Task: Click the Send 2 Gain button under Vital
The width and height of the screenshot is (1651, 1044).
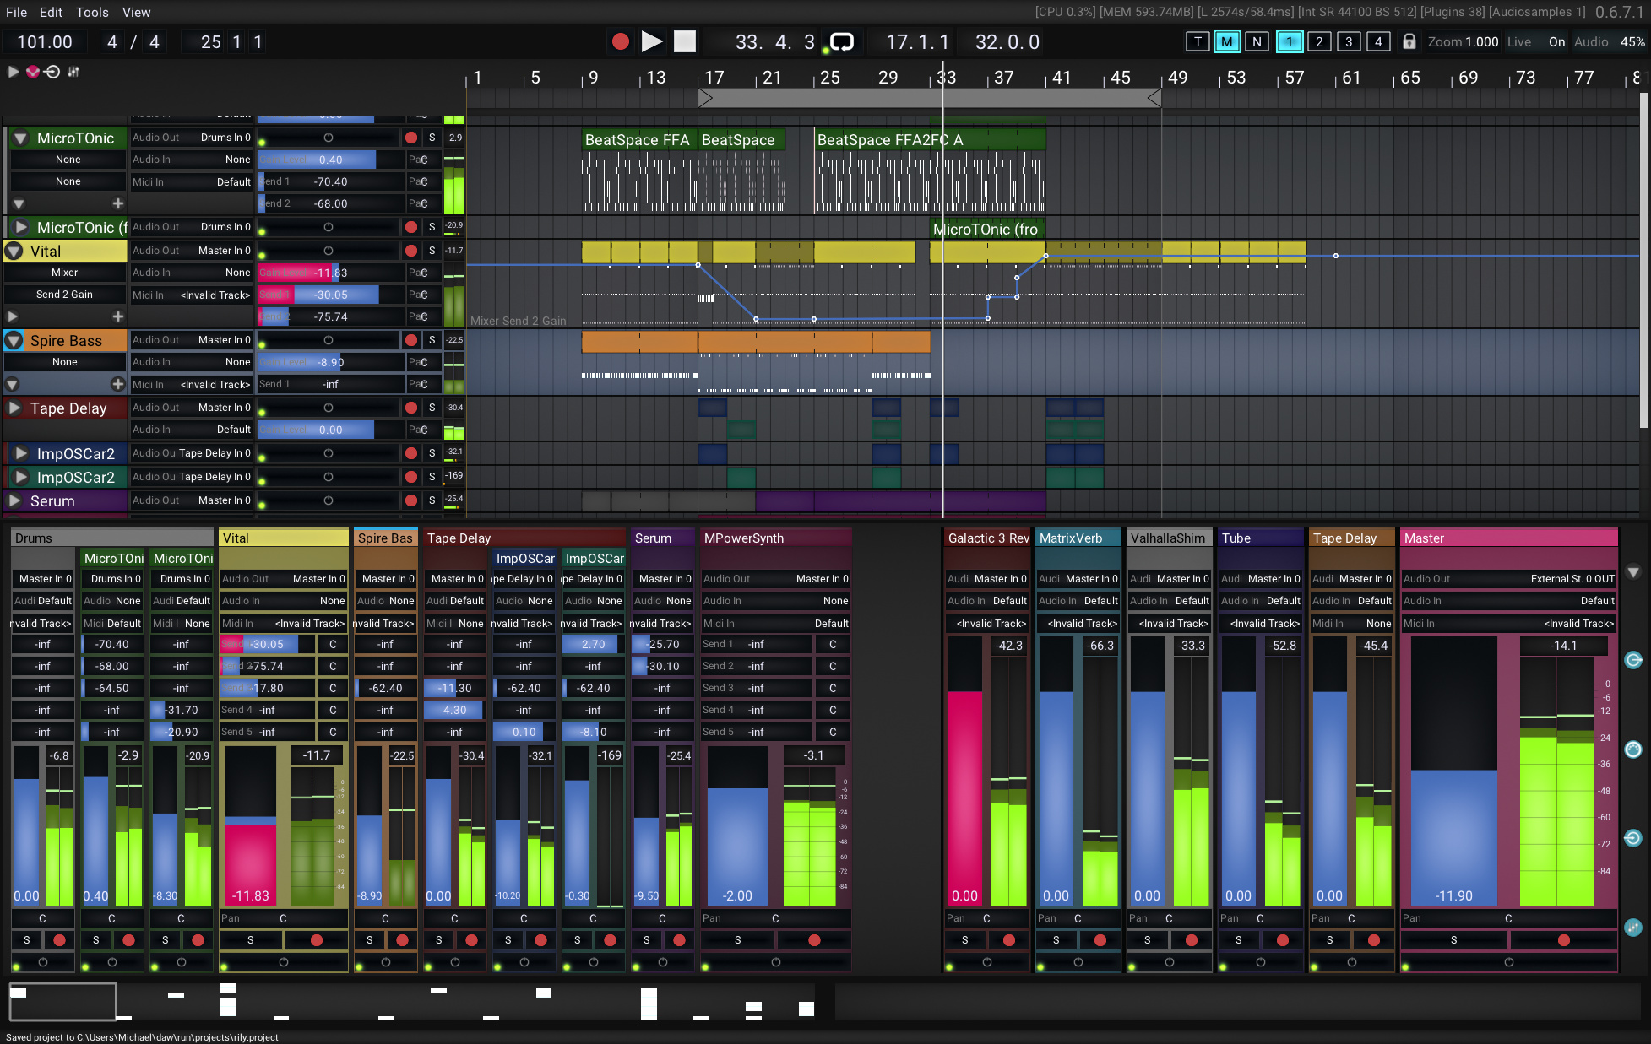Action: (x=65, y=295)
